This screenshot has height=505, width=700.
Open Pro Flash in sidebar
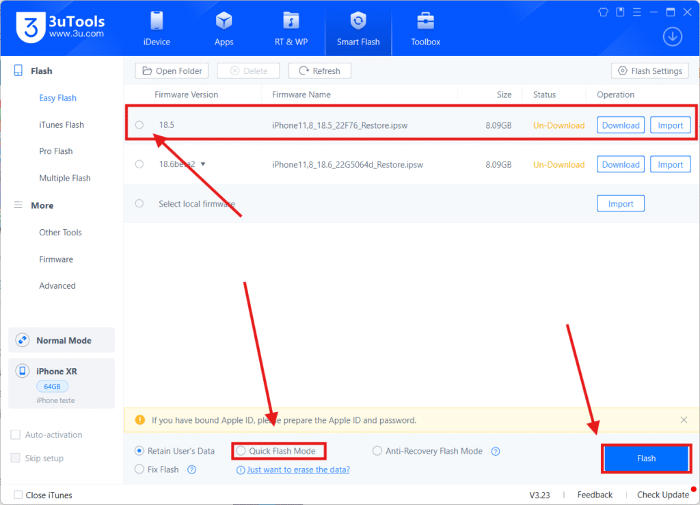coord(56,151)
